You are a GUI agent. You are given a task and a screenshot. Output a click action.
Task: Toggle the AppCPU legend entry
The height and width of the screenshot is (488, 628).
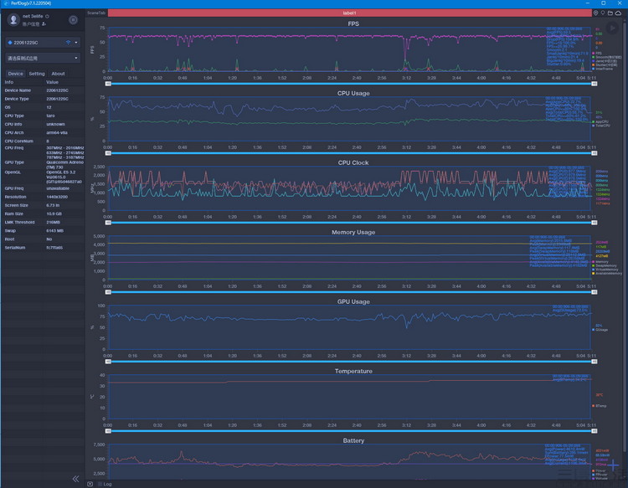[x=600, y=121]
